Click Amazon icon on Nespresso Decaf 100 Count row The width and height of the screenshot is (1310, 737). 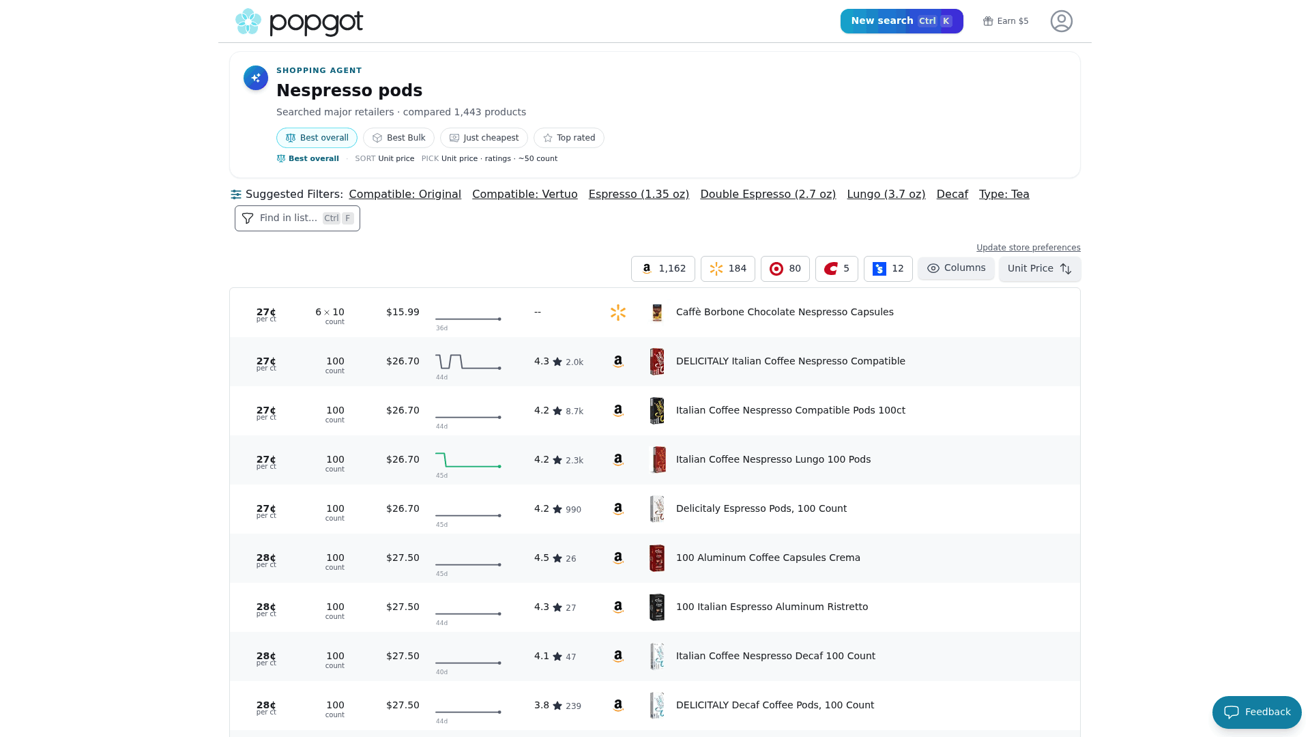(x=618, y=656)
